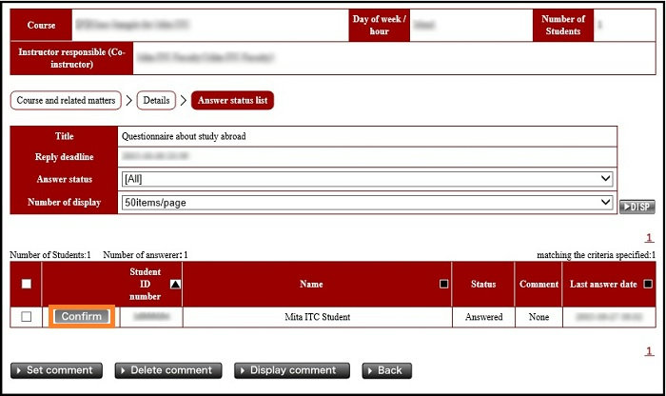Click the sort icon in Name column
The height and width of the screenshot is (396, 666).
pos(443,284)
